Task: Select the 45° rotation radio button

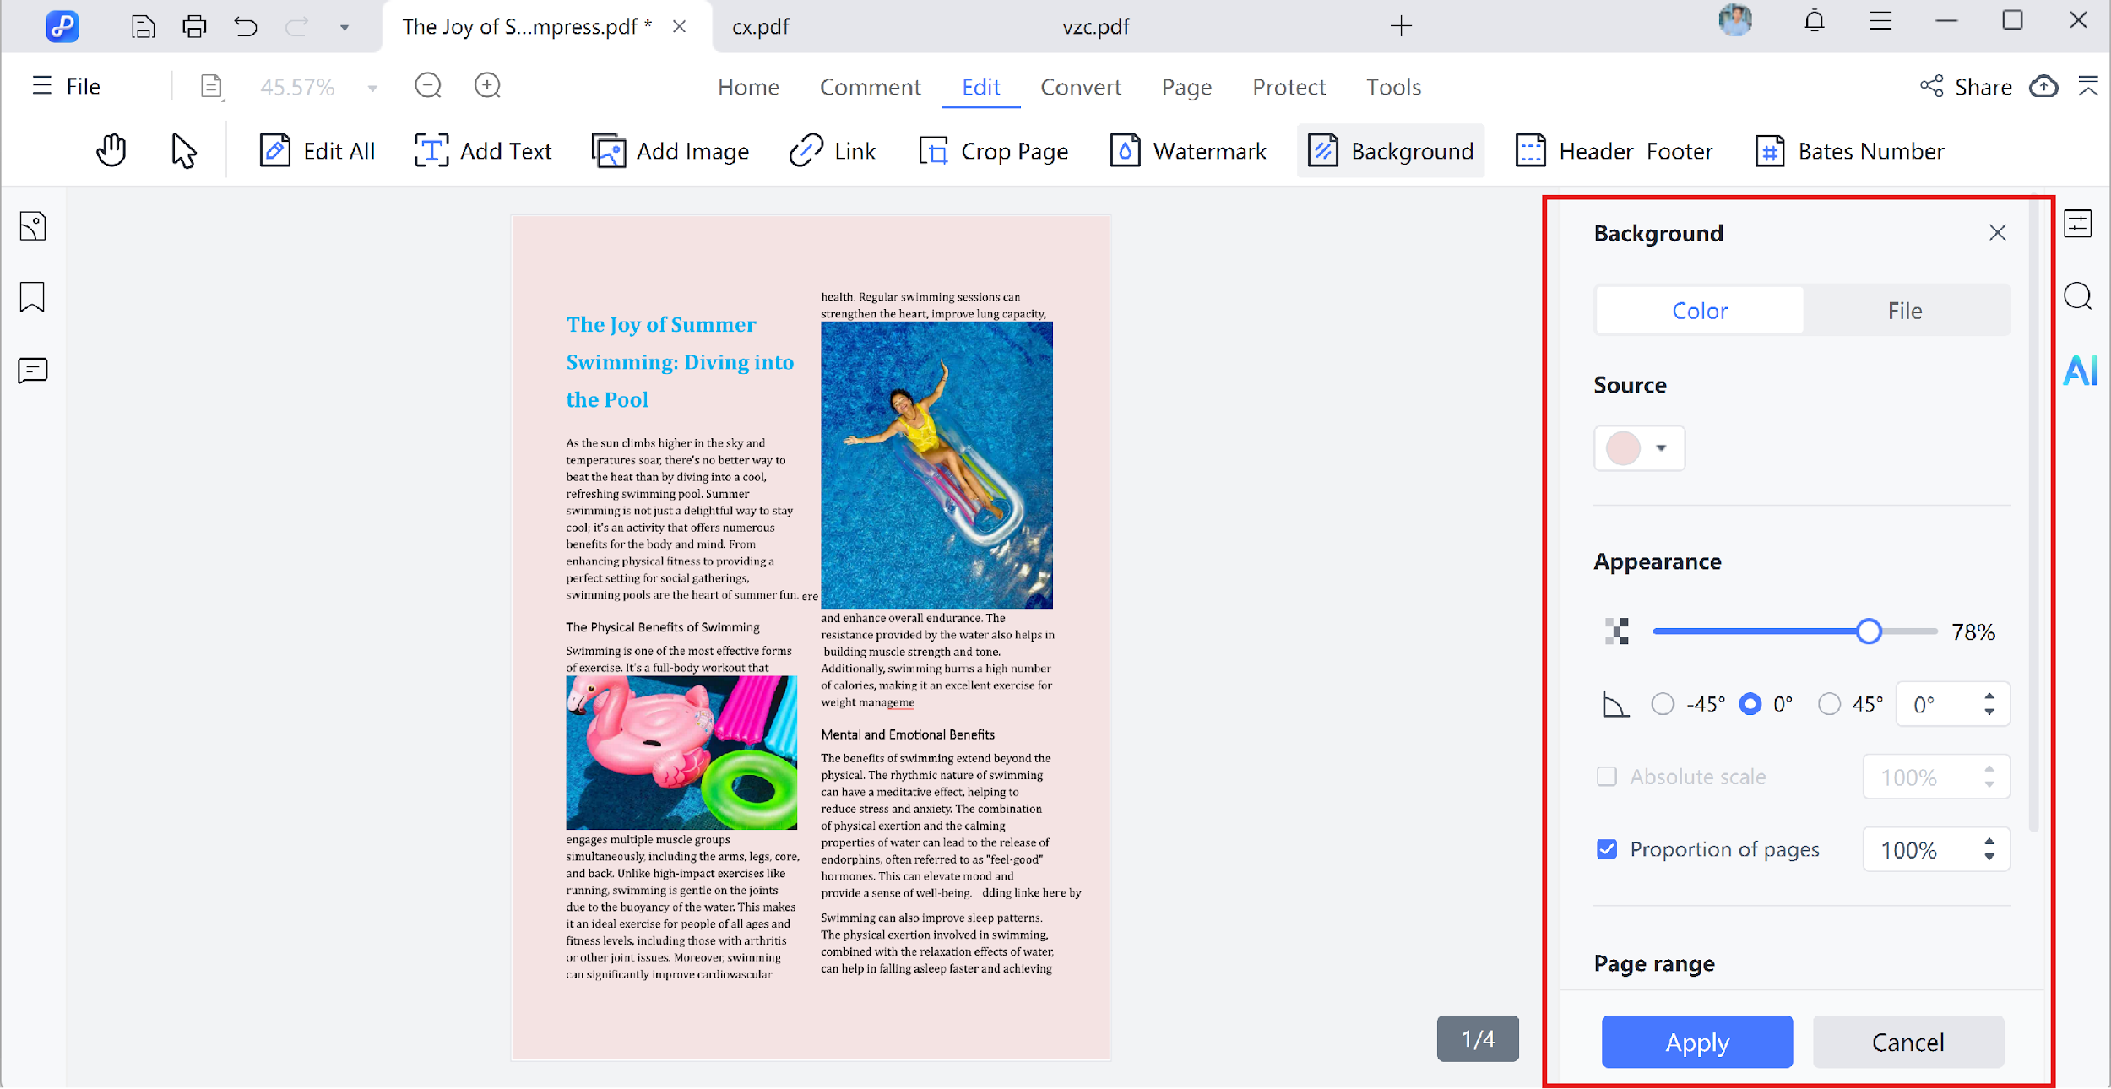Action: 1830,703
